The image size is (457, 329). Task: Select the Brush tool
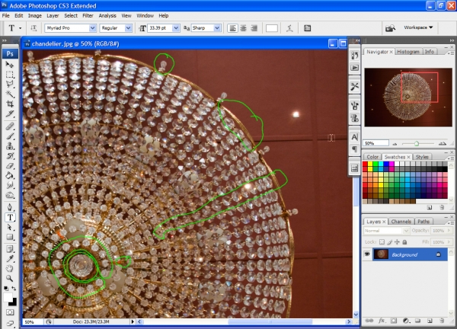pos(10,136)
